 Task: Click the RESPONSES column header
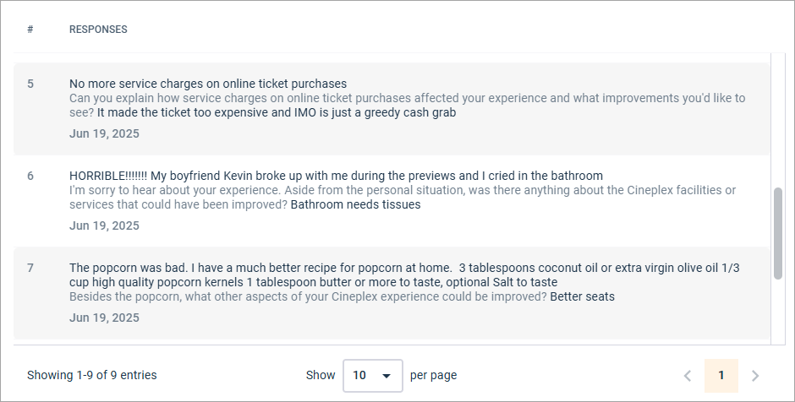coord(98,30)
